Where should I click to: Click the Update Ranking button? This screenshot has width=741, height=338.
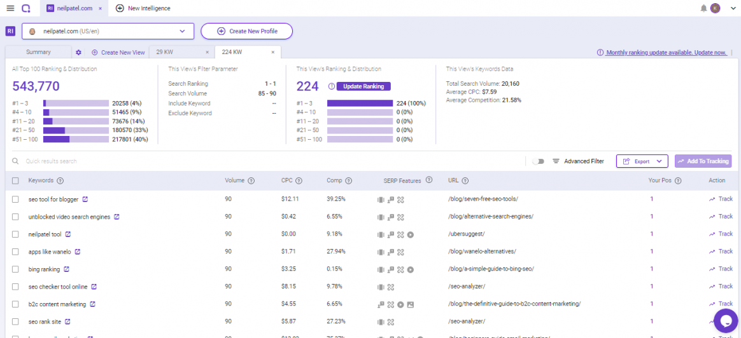coord(363,86)
